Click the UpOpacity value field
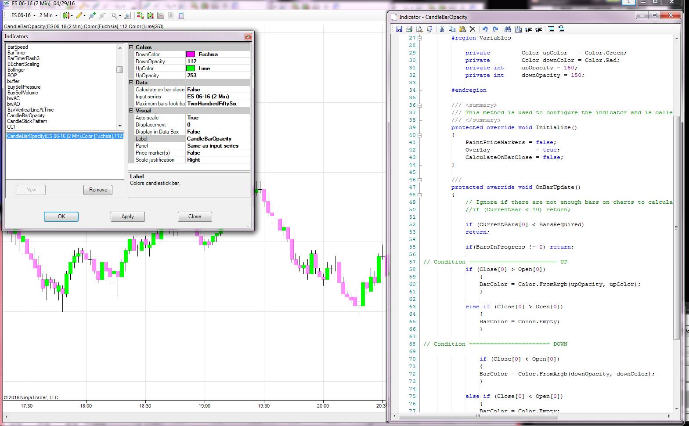 pyautogui.click(x=217, y=76)
